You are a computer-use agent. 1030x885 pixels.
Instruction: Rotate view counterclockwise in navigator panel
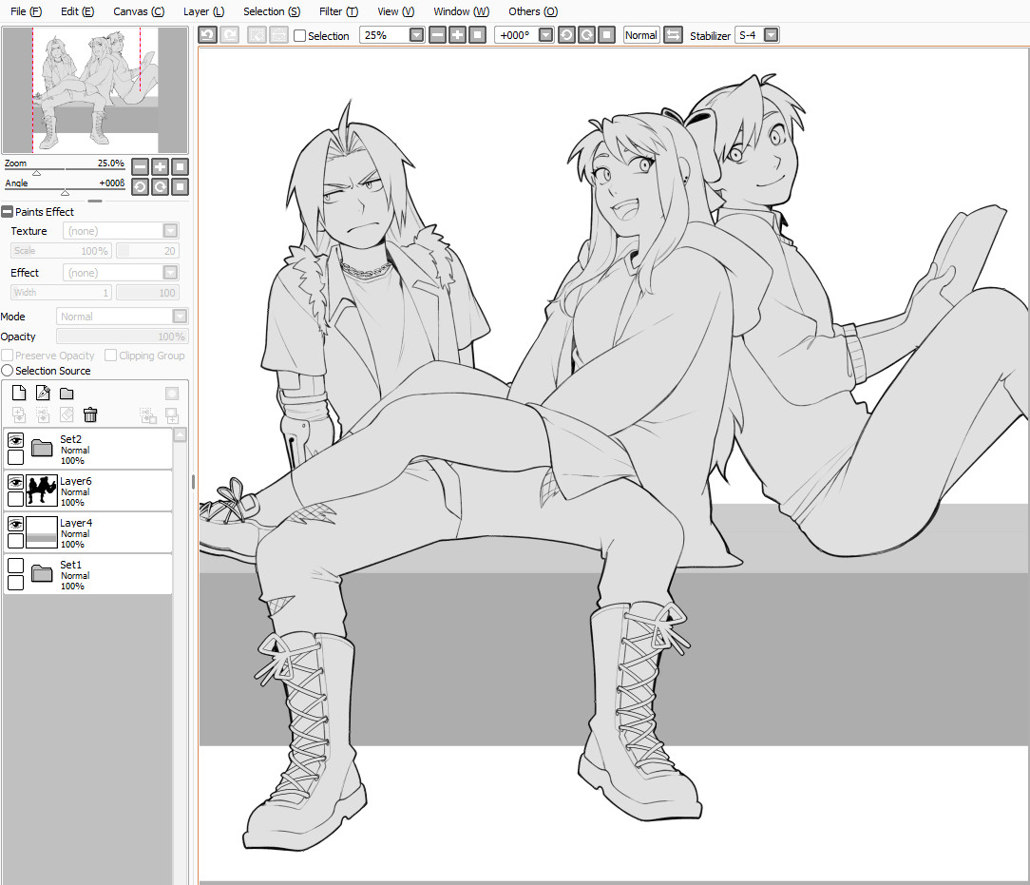(x=140, y=187)
